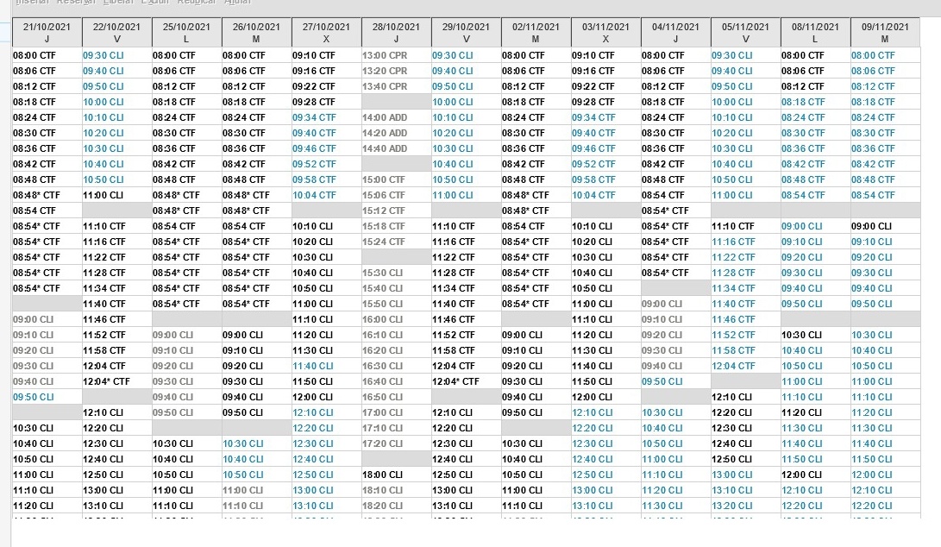Click the 08:00 CTF slot under 04/11/2021
This screenshot has width=941, height=547.
click(675, 55)
